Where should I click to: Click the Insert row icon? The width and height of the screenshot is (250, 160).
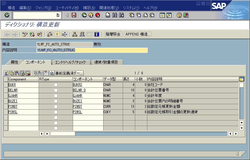click(23, 73)
